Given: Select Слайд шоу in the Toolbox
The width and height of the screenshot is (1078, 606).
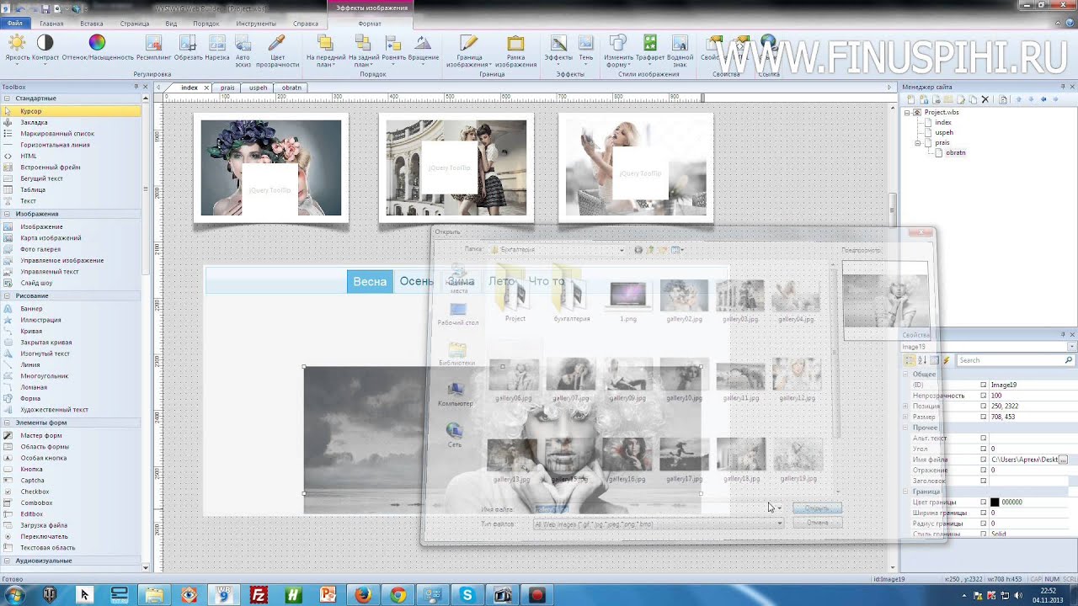Looking at the screenshot, I should pyautogui.click(x=36, y=283).
